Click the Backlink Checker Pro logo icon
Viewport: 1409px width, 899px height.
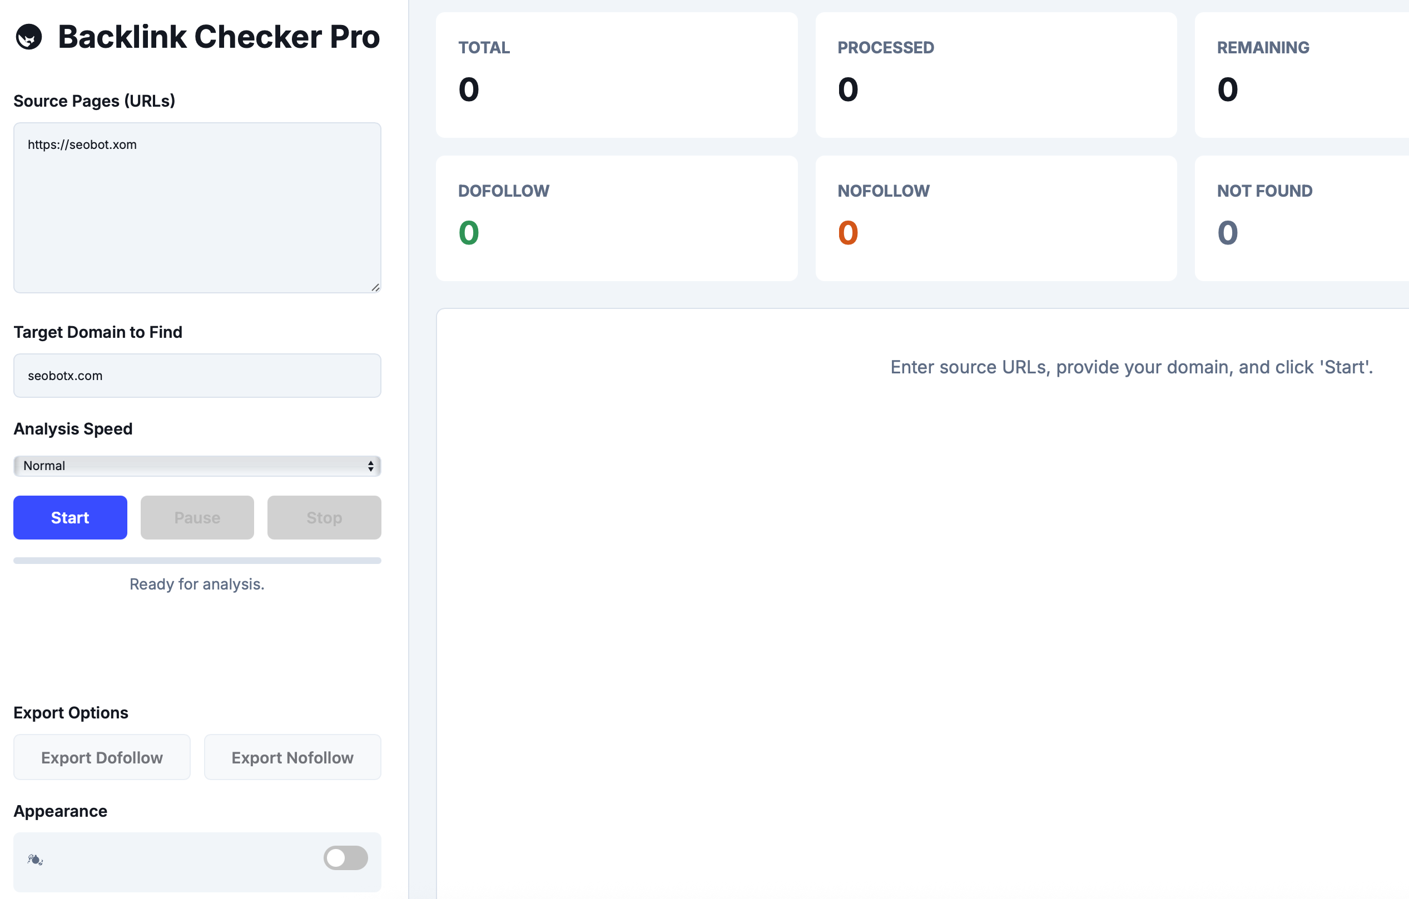coord(29,37)
